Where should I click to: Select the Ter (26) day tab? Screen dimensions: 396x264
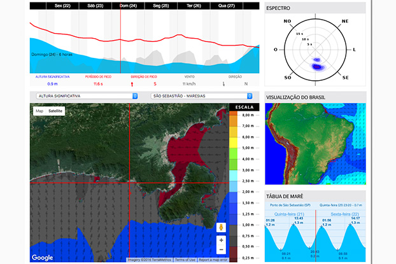pyautogui.click(x=194, y=6)
